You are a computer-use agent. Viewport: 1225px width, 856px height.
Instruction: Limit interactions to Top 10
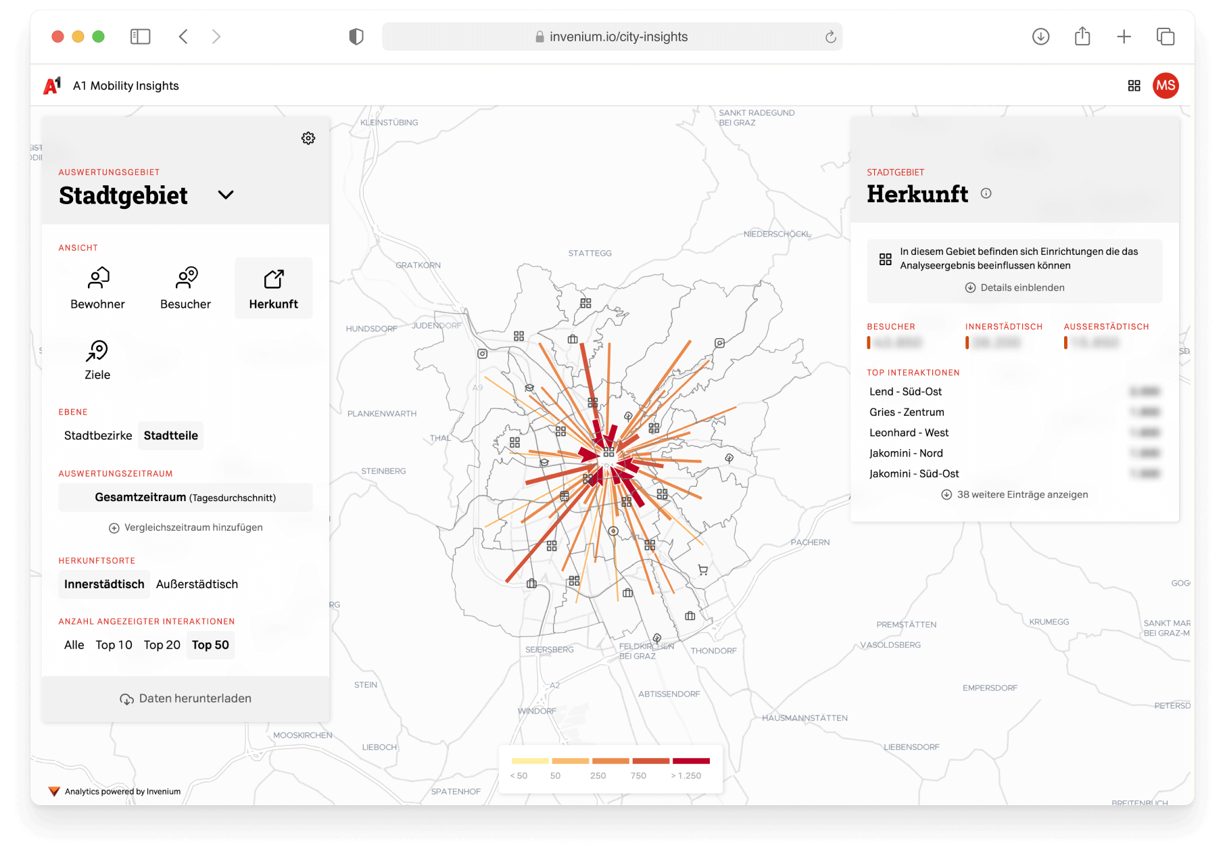(114, 645)
